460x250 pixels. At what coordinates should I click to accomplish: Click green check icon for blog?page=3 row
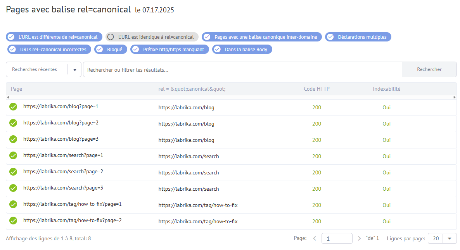click(x=13, y=139)
